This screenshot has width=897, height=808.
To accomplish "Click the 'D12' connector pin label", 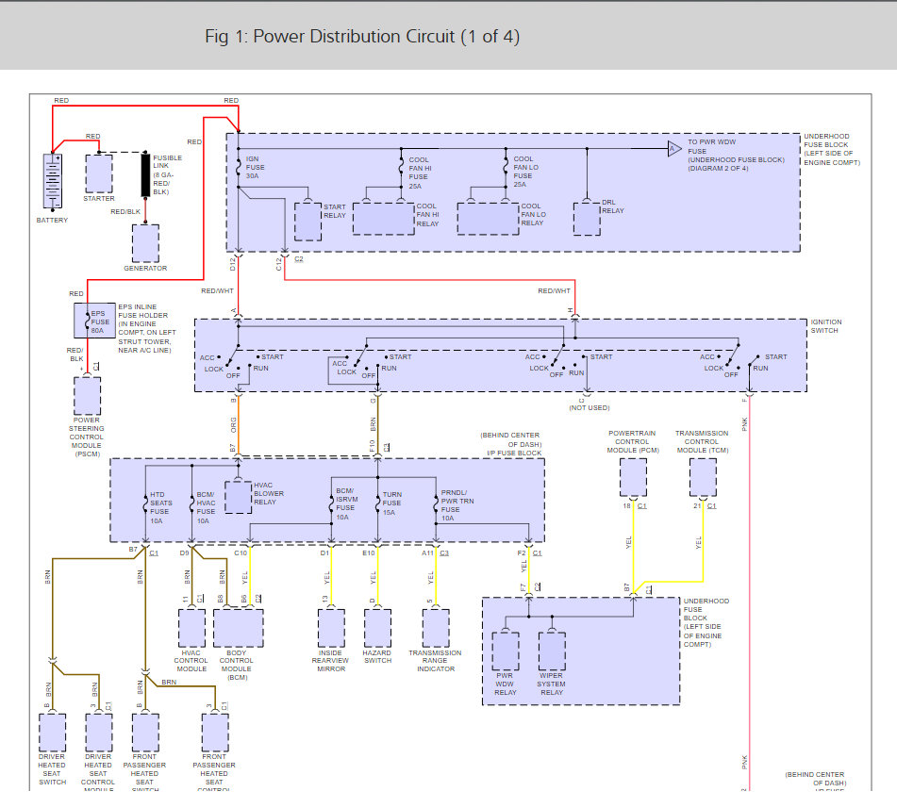I will pos(232,264).
